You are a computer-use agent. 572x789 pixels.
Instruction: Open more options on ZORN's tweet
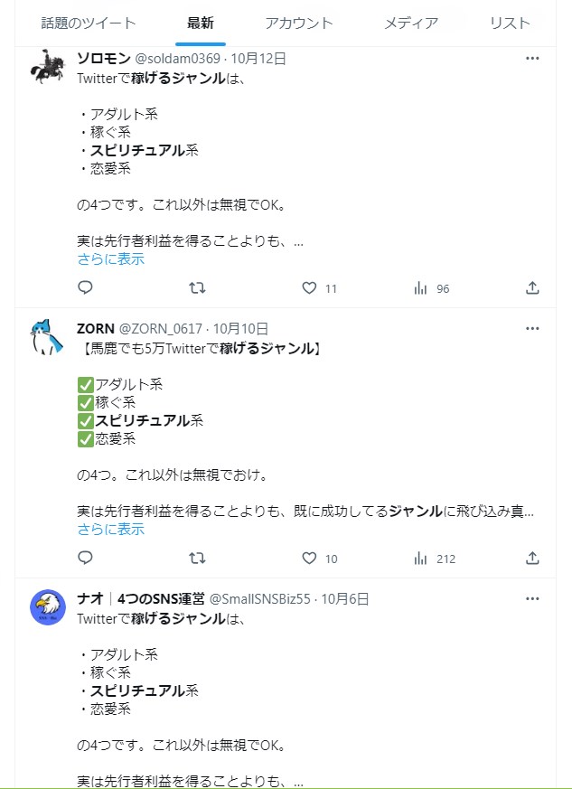[532, 328]
